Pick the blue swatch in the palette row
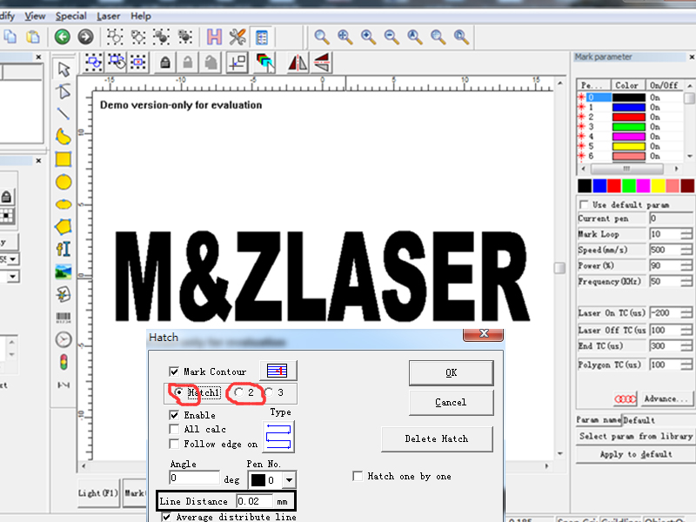This screenshot has height=522, width=696. (599, 185)
